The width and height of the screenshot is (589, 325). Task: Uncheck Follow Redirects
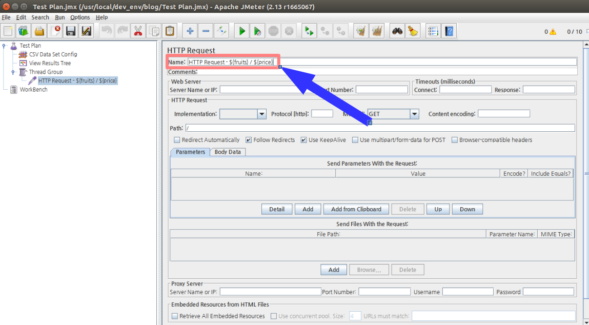[x=248, y=140]
